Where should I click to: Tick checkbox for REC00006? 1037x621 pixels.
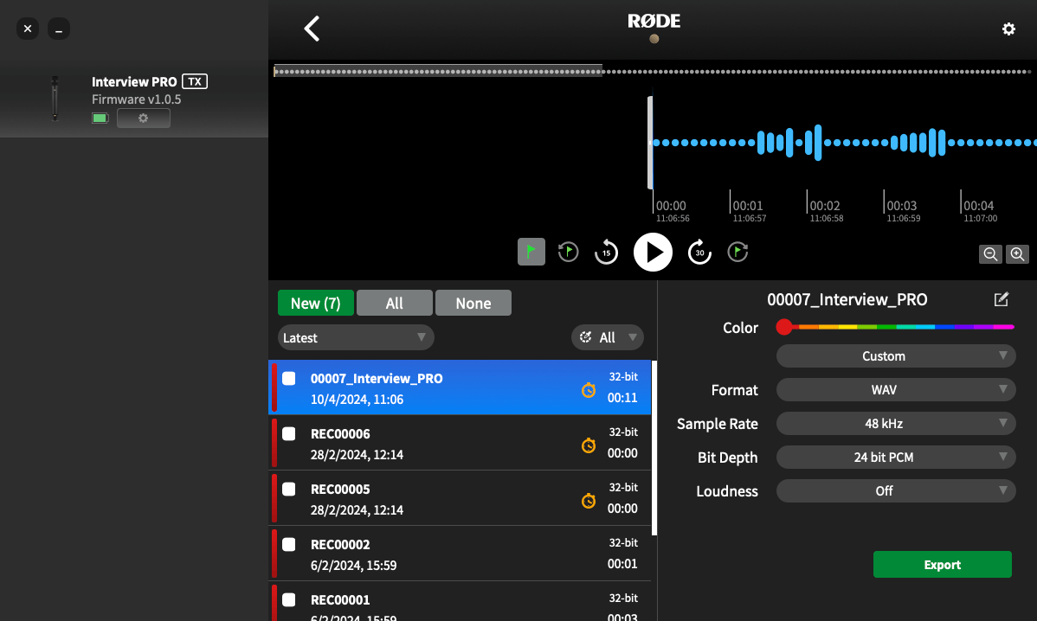(x=289, y=433)
